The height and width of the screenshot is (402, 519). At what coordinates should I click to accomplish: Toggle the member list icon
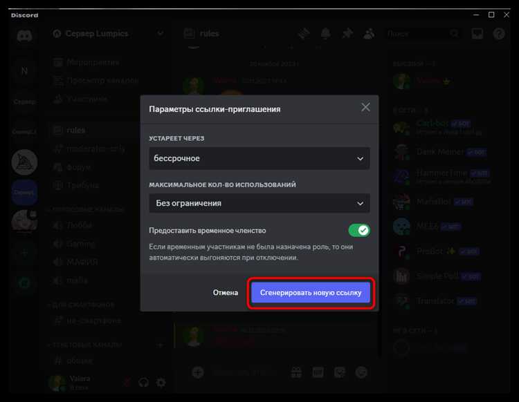pyautogui.click(x=369, y=33)
